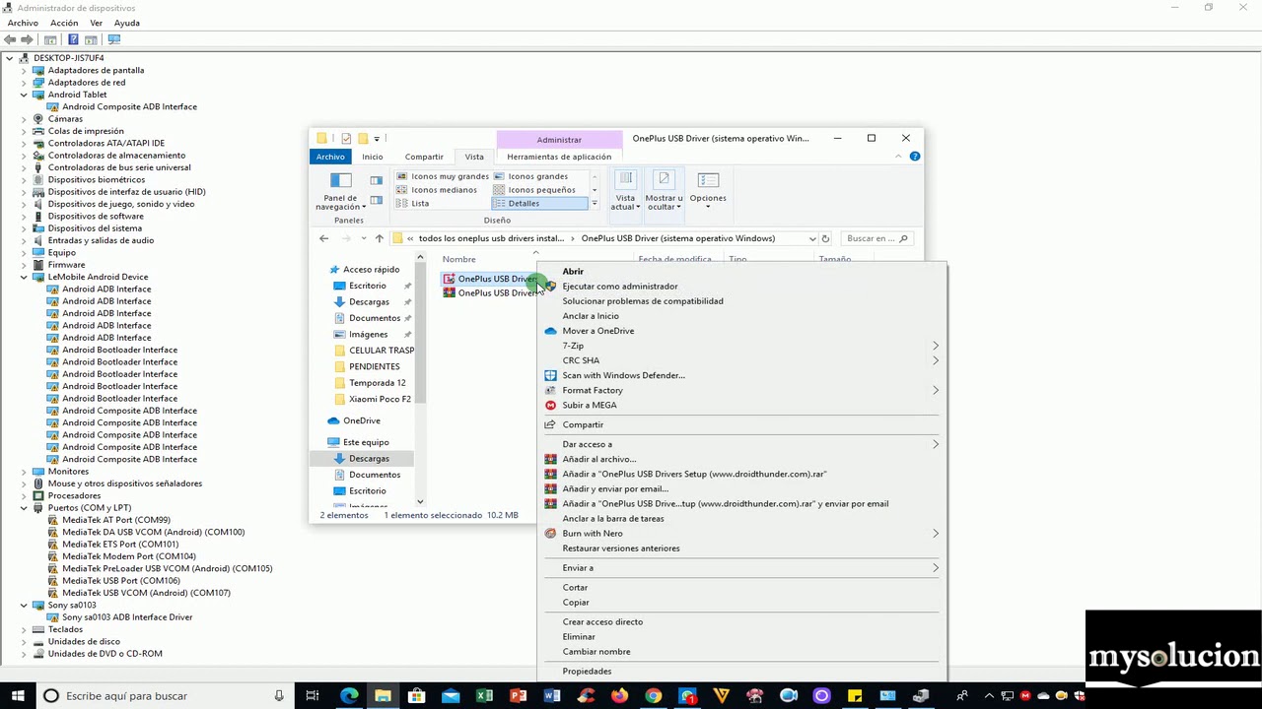
Task: Click the Scan with Windows Defender shield icon
Action: tap(550, 375)
